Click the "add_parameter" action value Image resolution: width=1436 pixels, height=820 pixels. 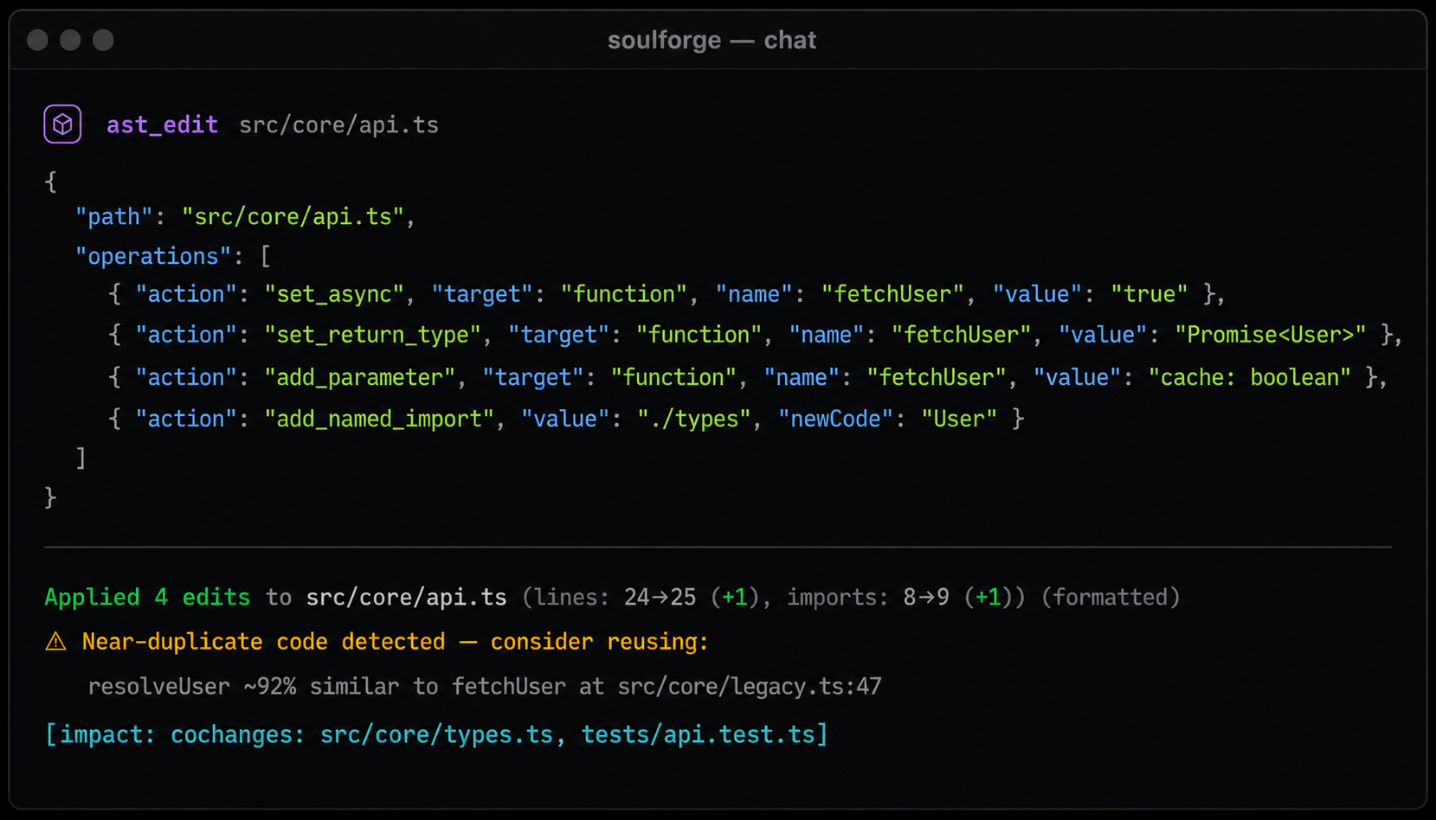point(359,377)
